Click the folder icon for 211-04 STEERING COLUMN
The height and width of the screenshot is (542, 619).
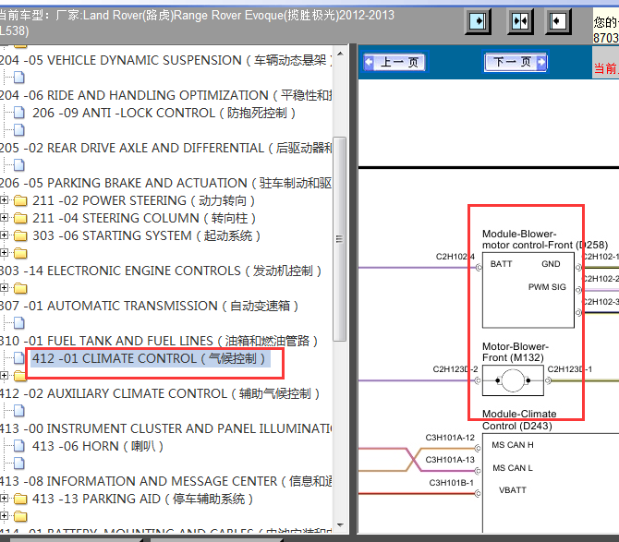[x=20, y=218]
